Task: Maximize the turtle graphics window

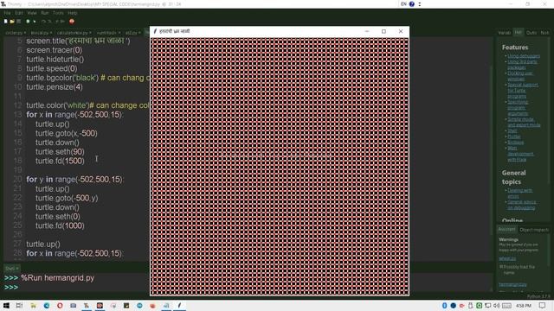Action: pos(383,31)
